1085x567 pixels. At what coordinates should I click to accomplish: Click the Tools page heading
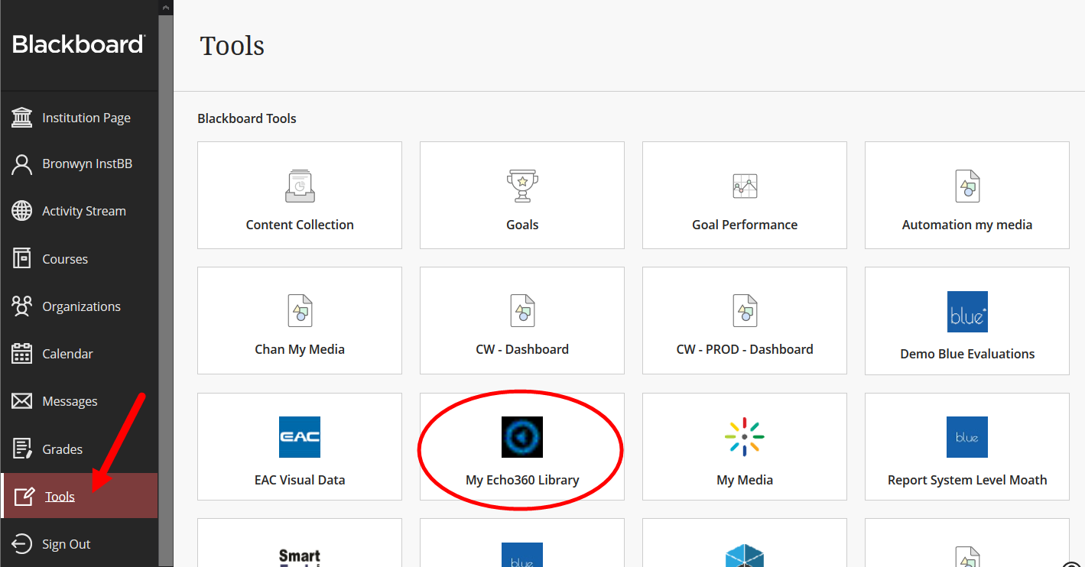(x=232, y=46)
